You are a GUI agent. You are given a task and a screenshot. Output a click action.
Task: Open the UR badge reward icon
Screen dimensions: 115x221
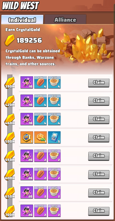tap(27, 137)
